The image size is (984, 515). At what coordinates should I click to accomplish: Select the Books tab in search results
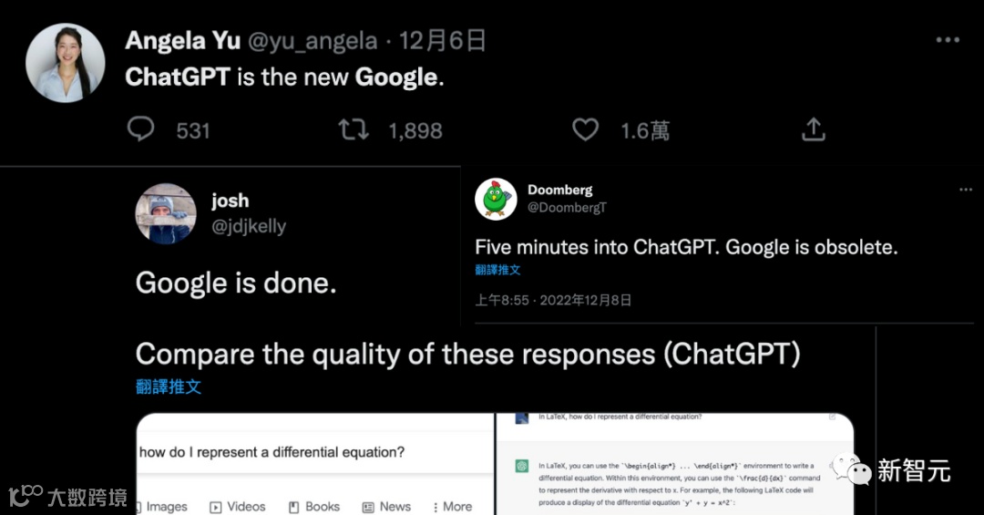(313, 507)
